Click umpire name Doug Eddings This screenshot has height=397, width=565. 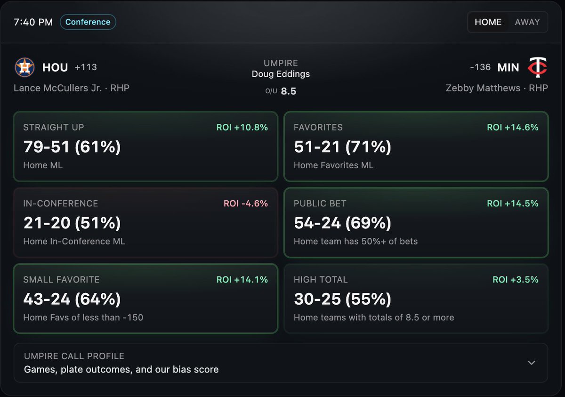(x=281, y=74)
